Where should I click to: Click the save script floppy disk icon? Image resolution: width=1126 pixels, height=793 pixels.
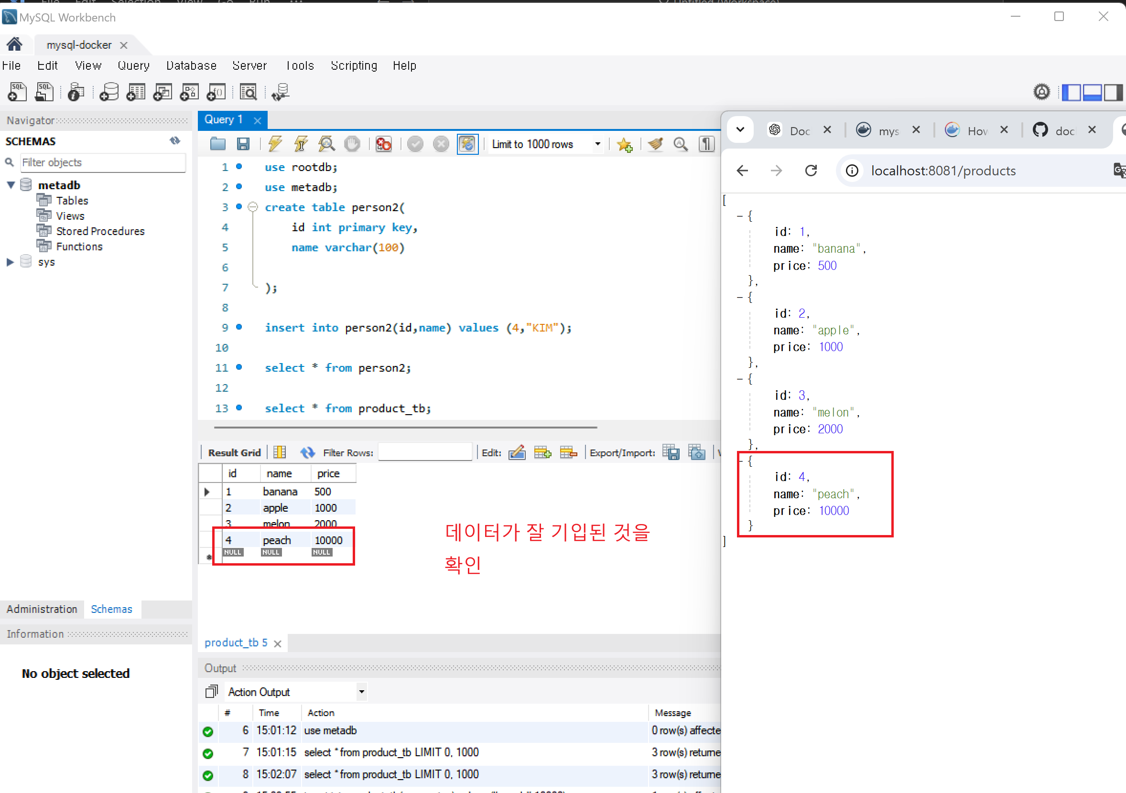[243, 144]
